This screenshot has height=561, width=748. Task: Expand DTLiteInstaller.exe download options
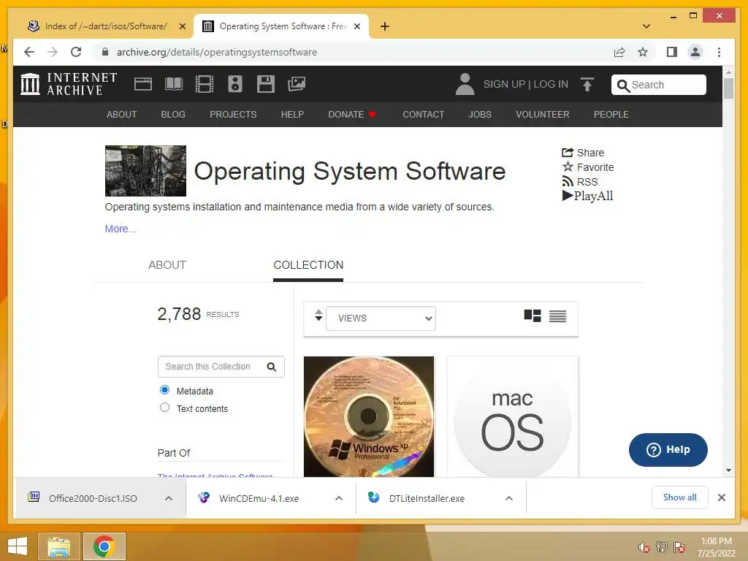(x=509, y=498)
